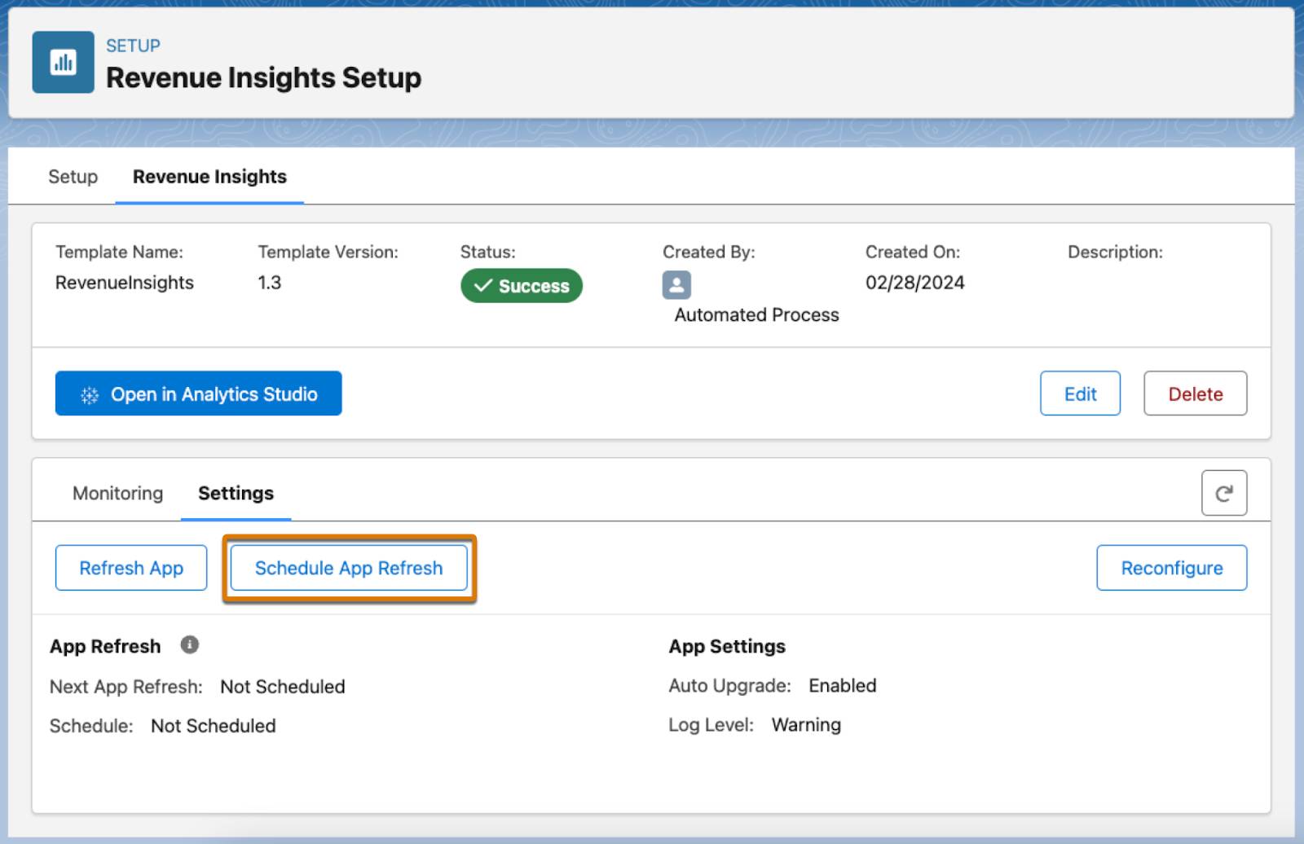
Task: Click the App Settings heading
Action: tap(727, 646)
